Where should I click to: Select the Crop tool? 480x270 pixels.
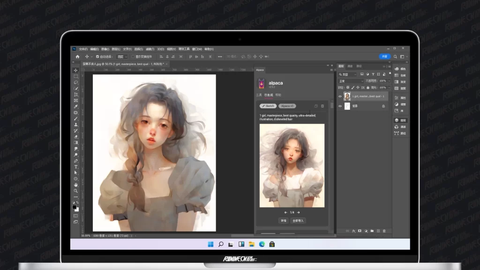(75, 94)
